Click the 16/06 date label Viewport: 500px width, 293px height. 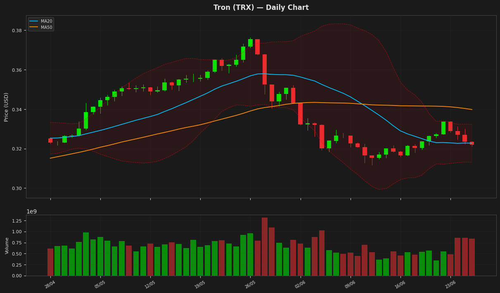[400, 284]
